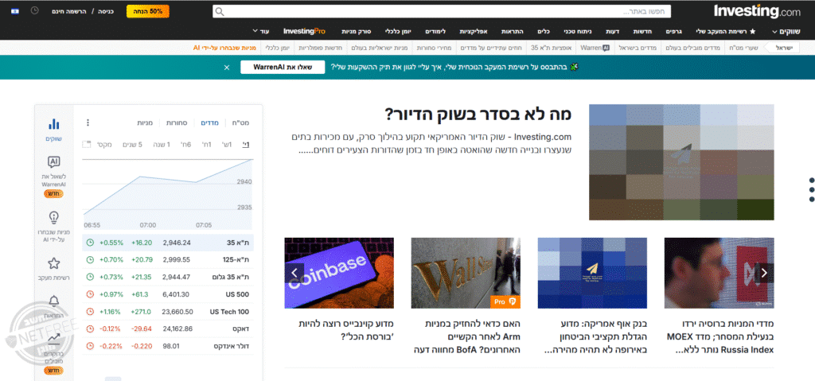This screenshot has width=815, height=381.
Task: Click the 98.01 value in דולר אינדקס row
Action: pos(171,346)
